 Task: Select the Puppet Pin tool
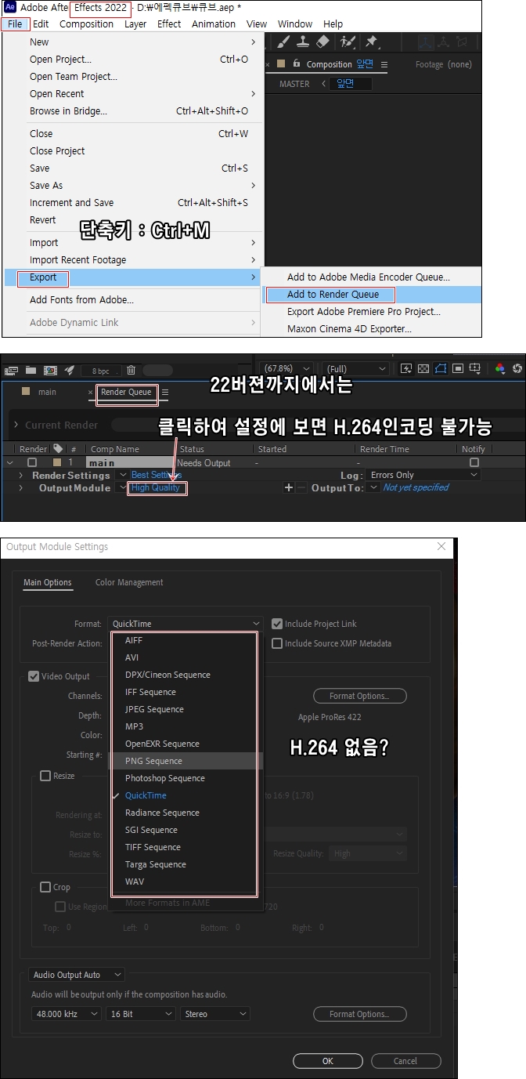[373, 42]
